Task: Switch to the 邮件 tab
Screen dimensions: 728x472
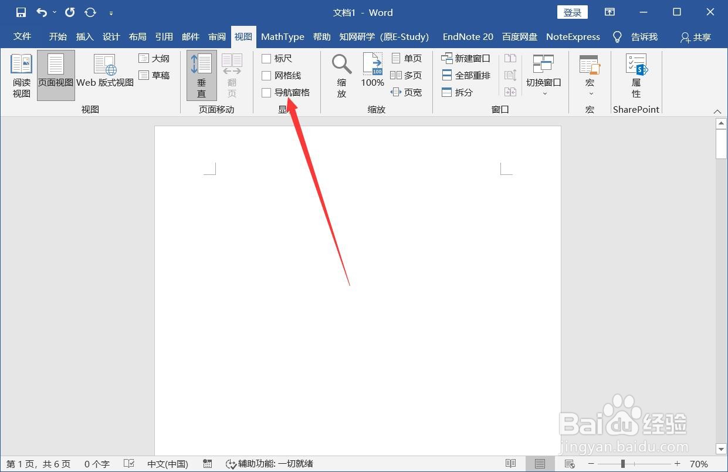Action: pos(191,36)
